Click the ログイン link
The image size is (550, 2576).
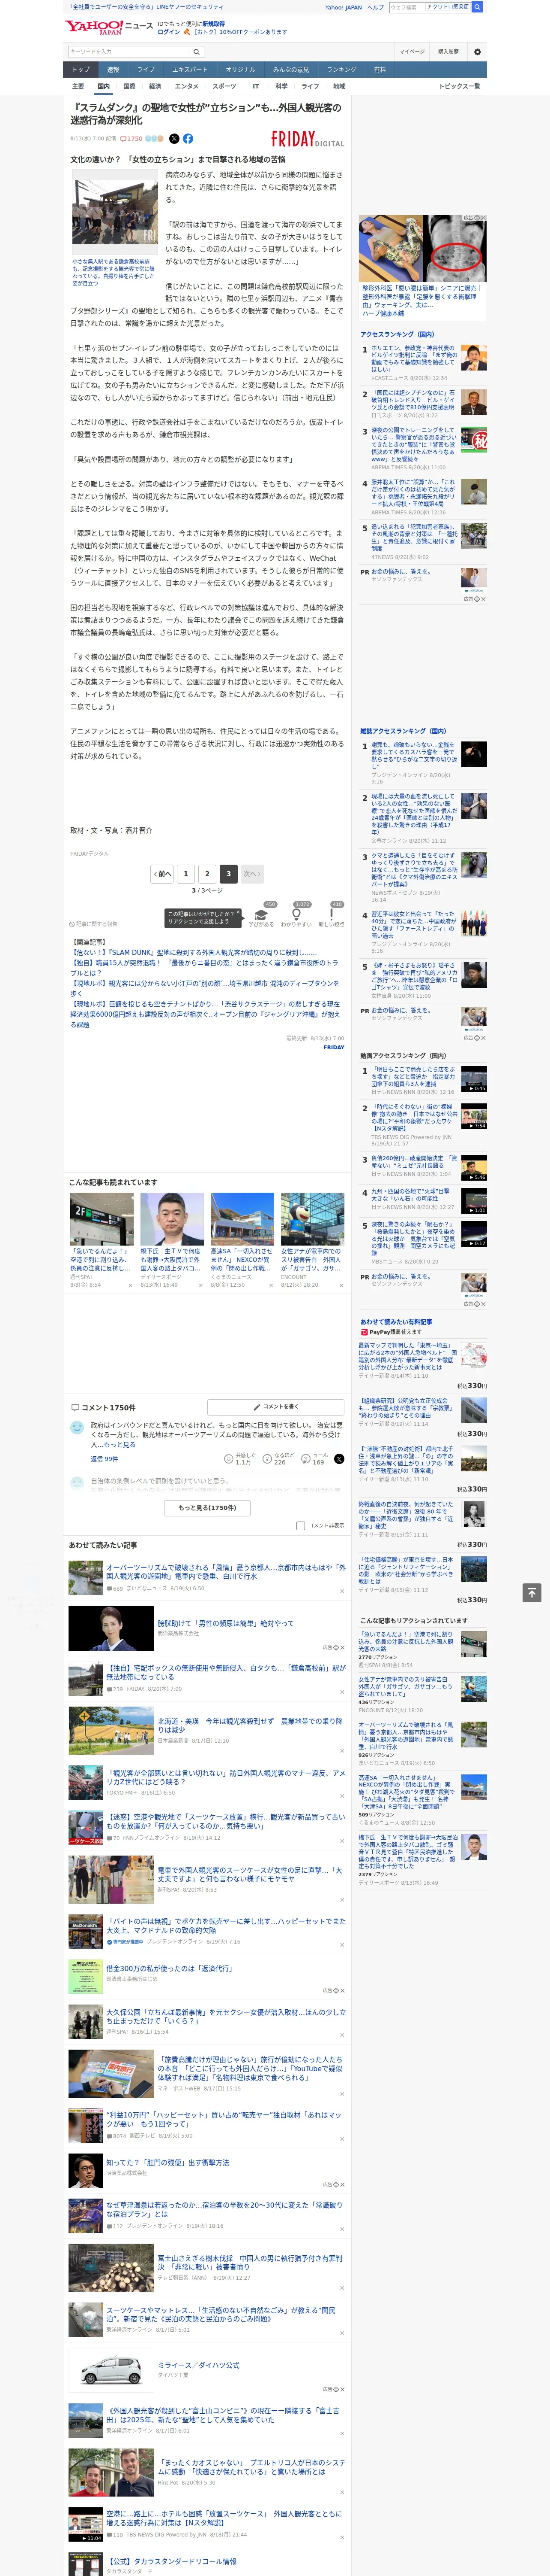pos(169,32)
